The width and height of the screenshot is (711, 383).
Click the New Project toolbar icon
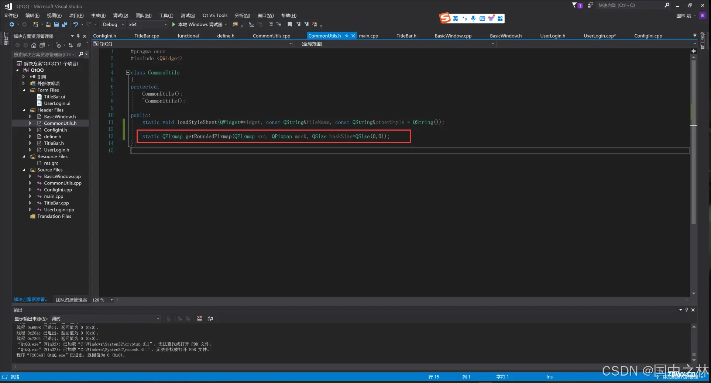pos(35,24)
